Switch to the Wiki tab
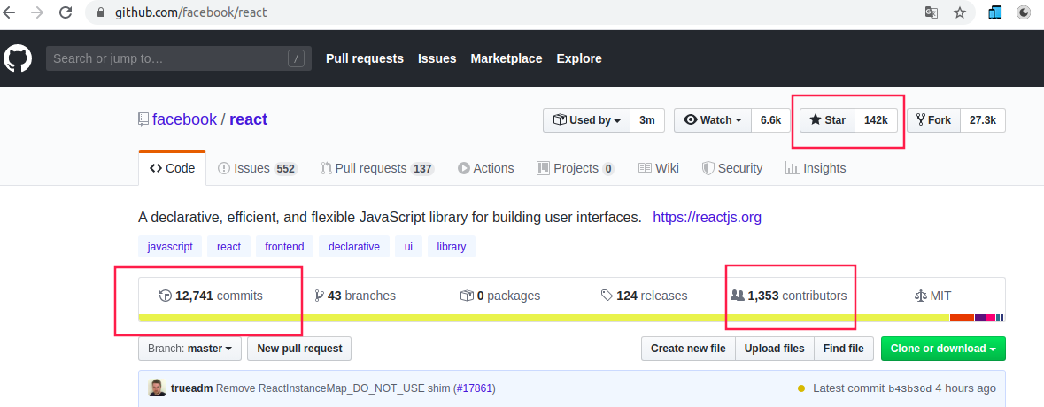The image size is (1044, 407). coord(659,168)
